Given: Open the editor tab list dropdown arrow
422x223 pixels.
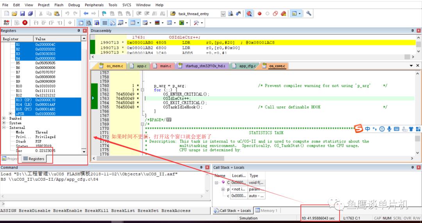Looking at the screenshot, I should point(411,65).
